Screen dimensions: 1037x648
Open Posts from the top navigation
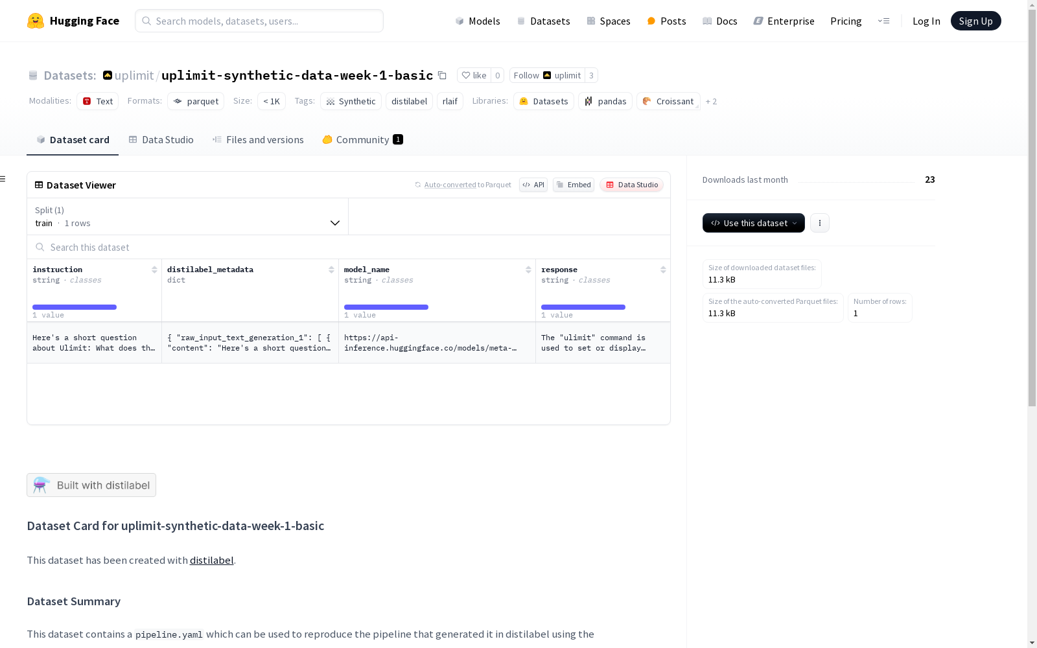point(666,21)
